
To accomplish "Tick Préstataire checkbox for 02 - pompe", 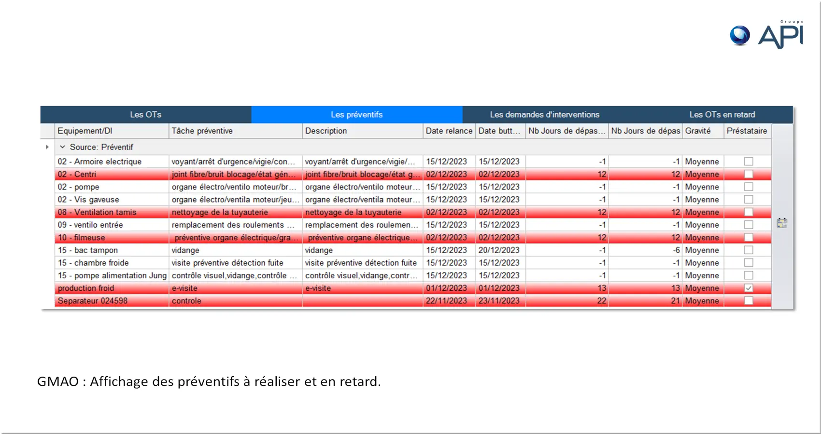I will click(749, 187).
